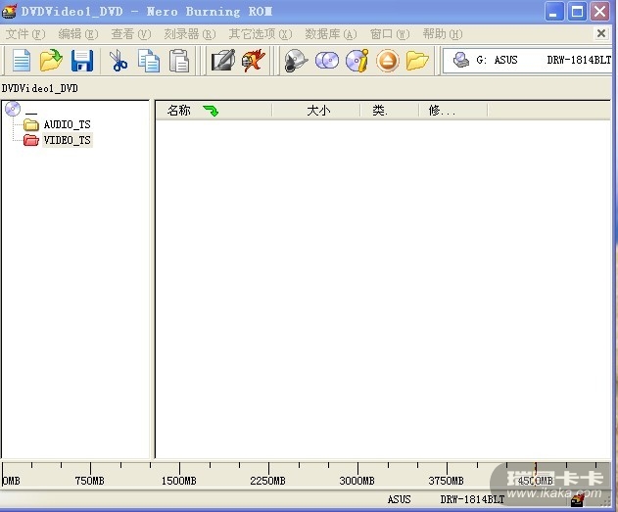Click the 1500MB mark on capacity bar

click(x=179, y=480)
